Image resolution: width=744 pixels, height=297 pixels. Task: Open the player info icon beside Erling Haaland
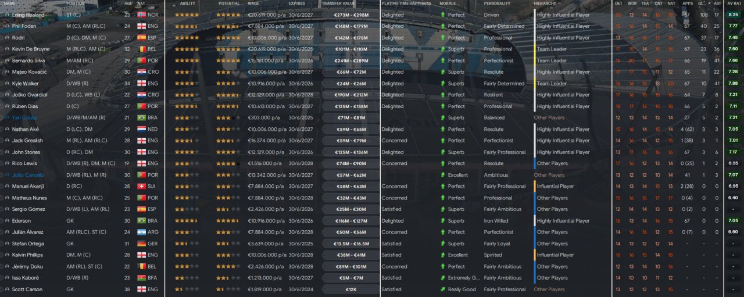pos(6,15)
